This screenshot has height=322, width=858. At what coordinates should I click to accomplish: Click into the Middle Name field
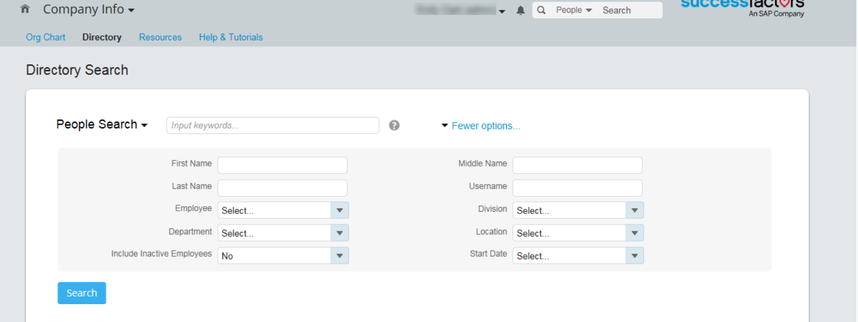coord(577,165)
